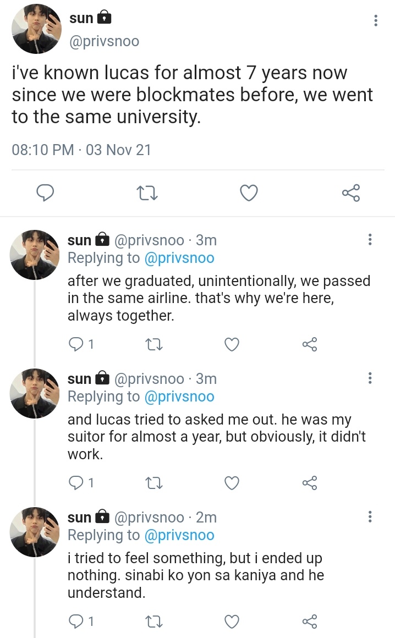Like the 'always together' reply

point(232,345)
